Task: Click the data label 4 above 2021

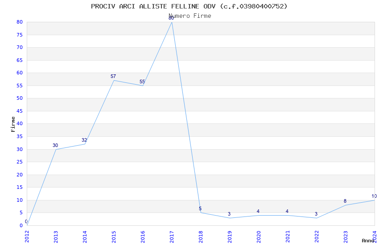Action: click(287, 211)
